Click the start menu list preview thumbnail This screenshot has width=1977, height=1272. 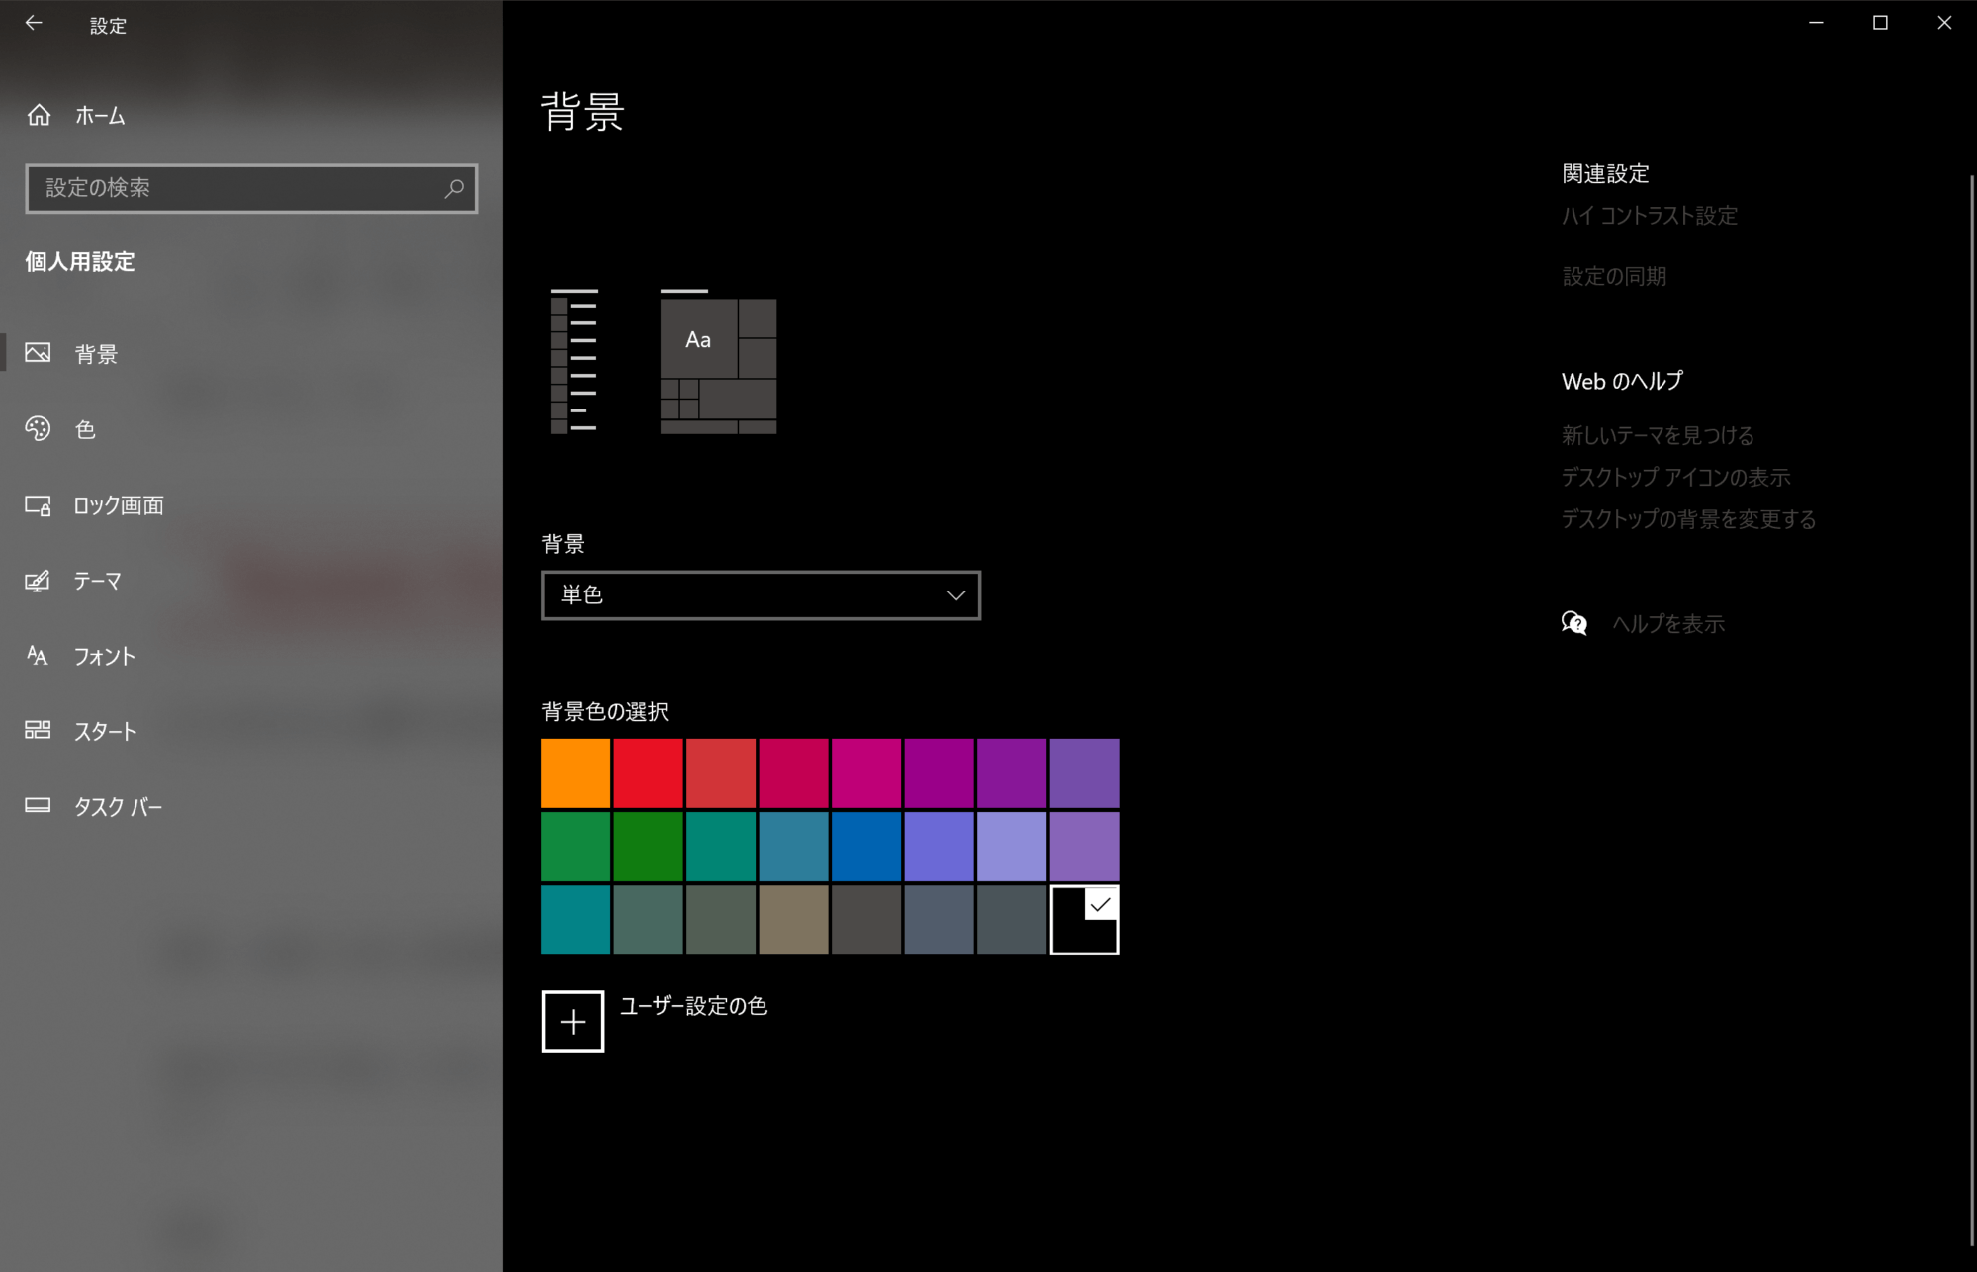575,362
